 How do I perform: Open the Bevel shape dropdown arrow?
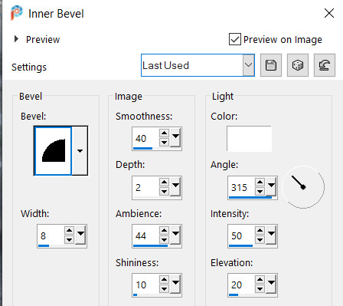tap(80, 151)
